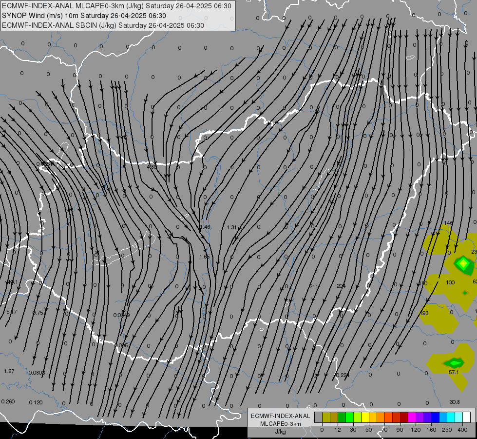Click the legend title 'ECMWF-INDEX-ANAL'
This screenshot has width=477, height=439.
[x=281, y=416]
